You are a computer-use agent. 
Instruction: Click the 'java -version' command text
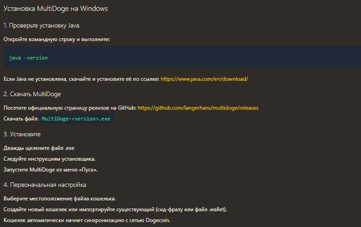[x=28, y=58]
